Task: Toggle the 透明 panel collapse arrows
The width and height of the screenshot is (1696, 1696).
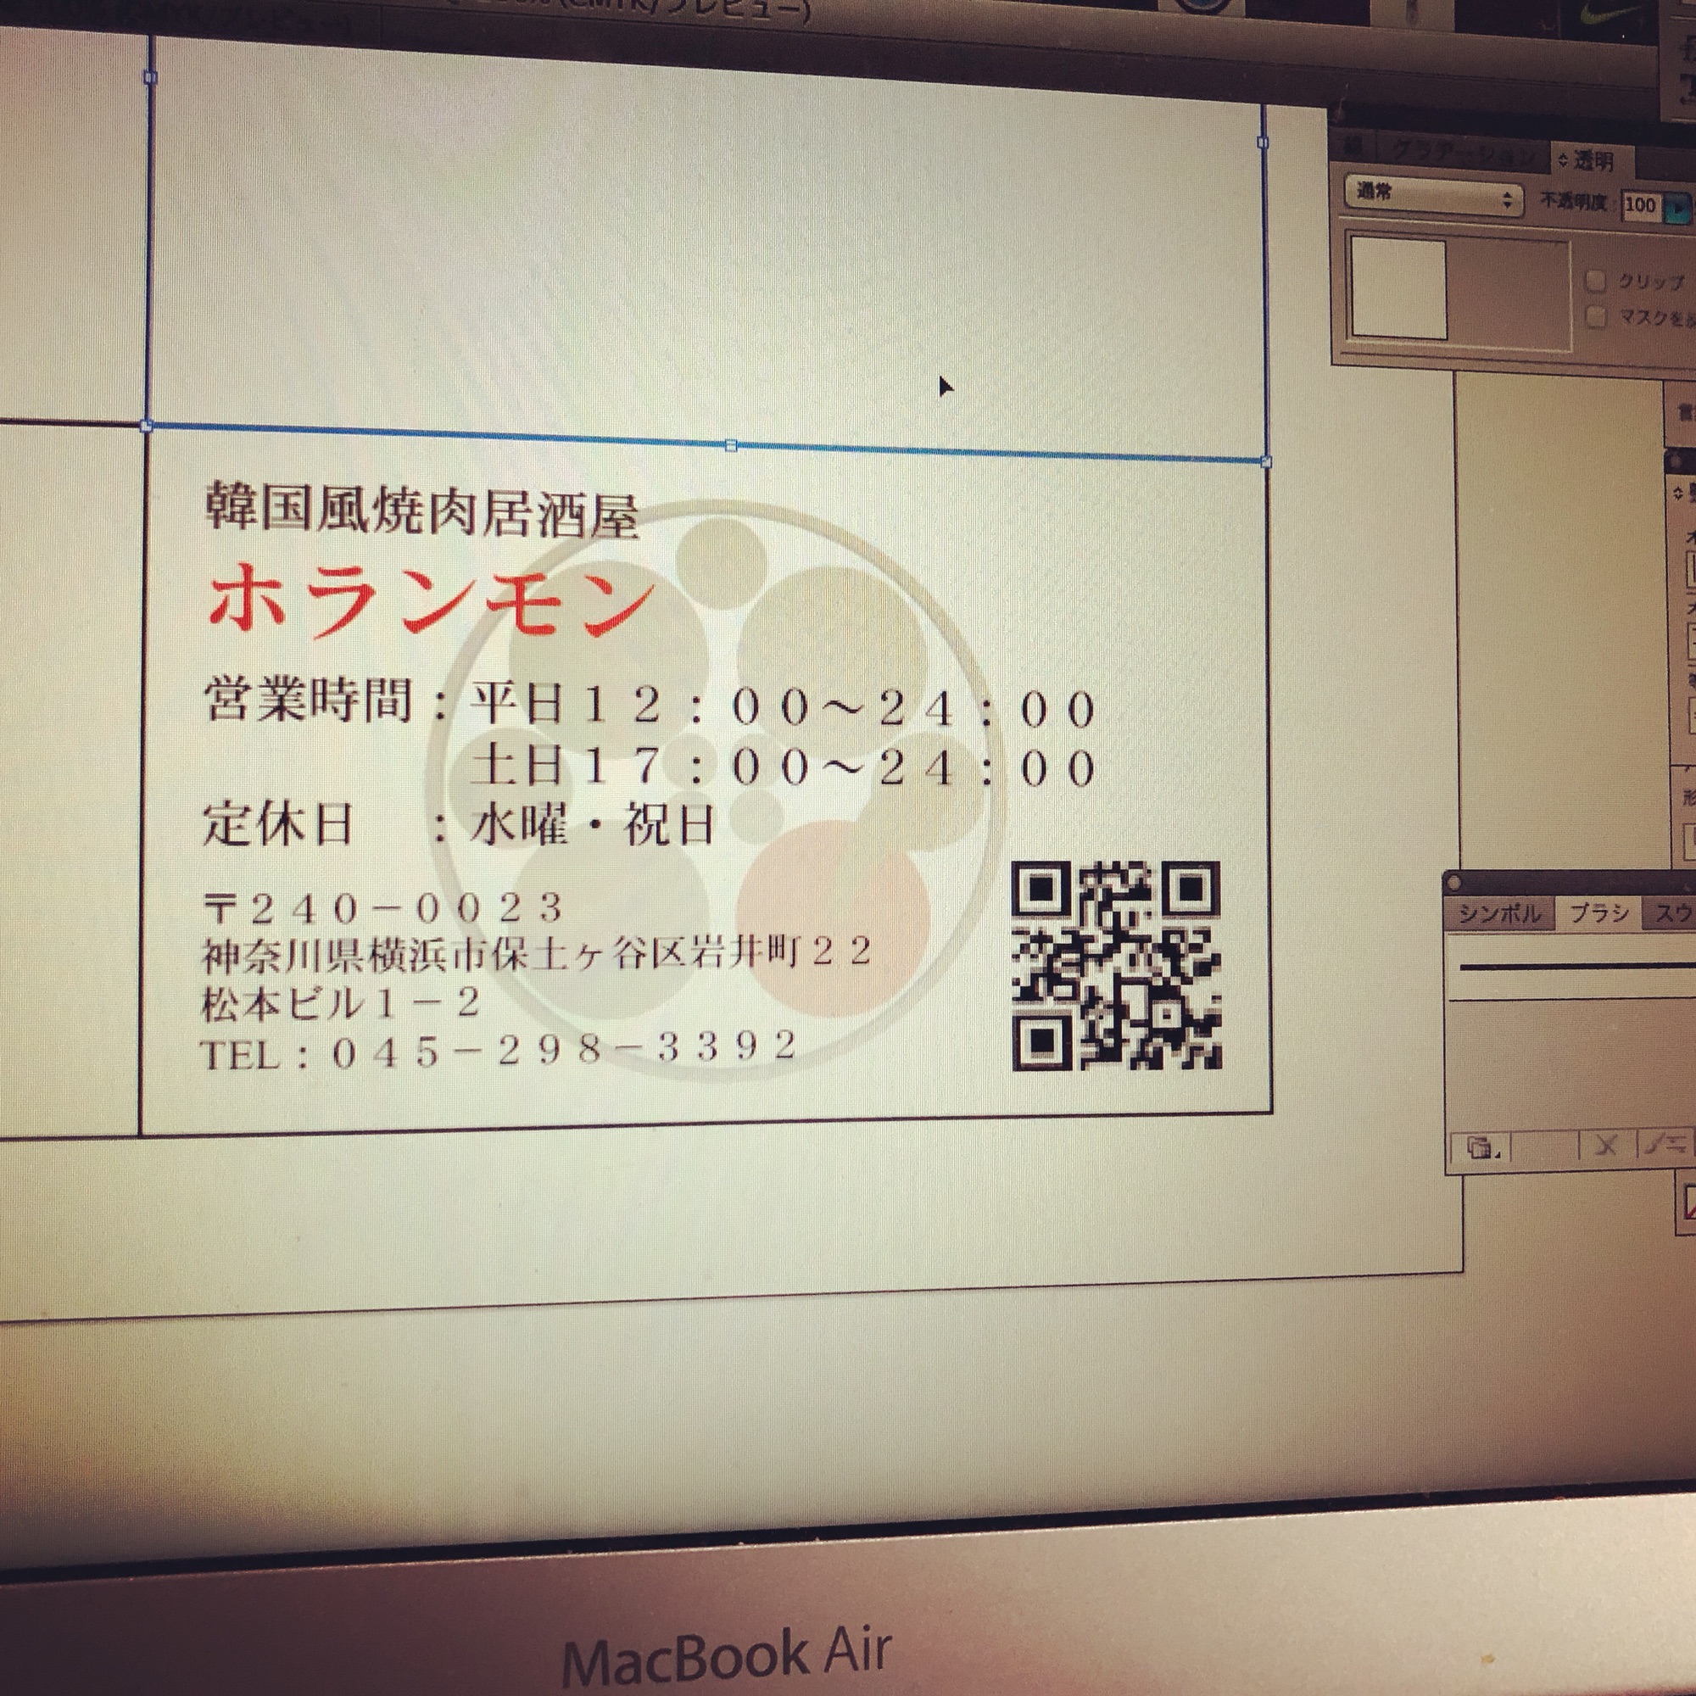Action: 1564,161
